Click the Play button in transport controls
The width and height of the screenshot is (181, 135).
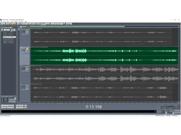tap(5, 106)
